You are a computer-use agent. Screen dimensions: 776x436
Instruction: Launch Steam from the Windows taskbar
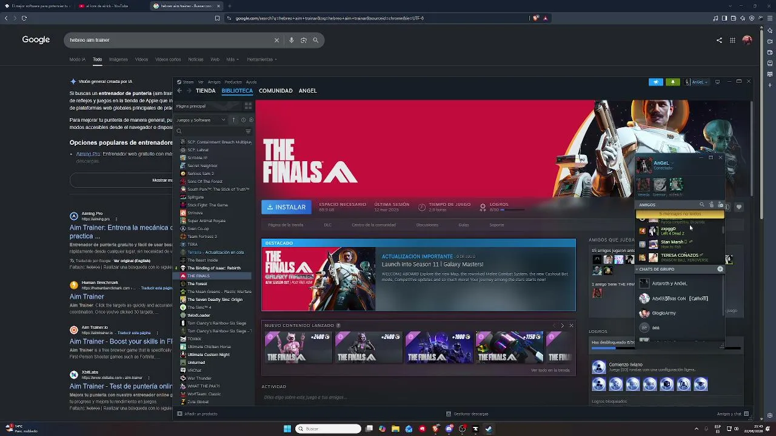pyautogui.click(x=489, y=429)
